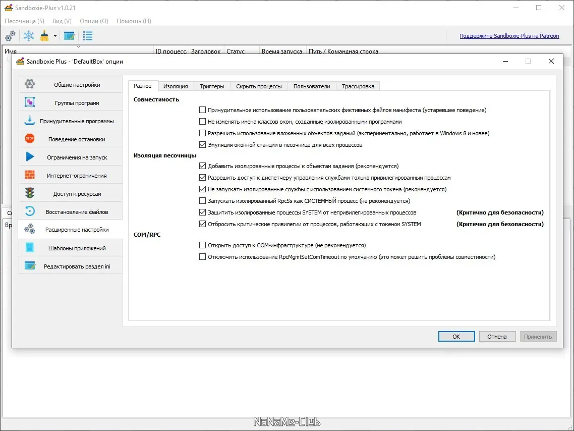Click the Интернет-ограничения firewall icon
The image size is (574, 431).
pyautogui.click(x=30, y=175)
